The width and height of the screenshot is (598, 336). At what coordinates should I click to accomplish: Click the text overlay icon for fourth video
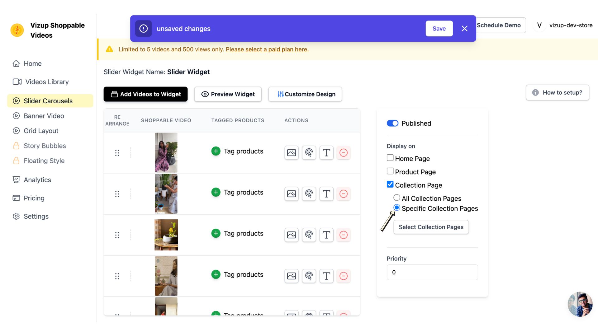pyautogui.click(x=326, y=276)
